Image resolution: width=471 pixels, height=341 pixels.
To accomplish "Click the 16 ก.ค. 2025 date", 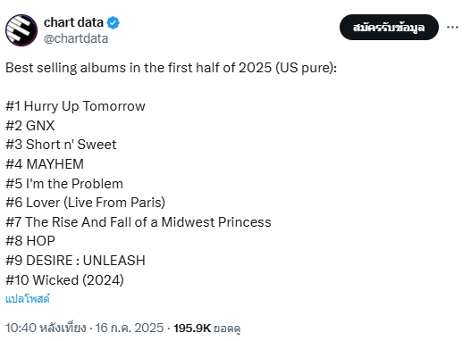I will pos(130,328).
